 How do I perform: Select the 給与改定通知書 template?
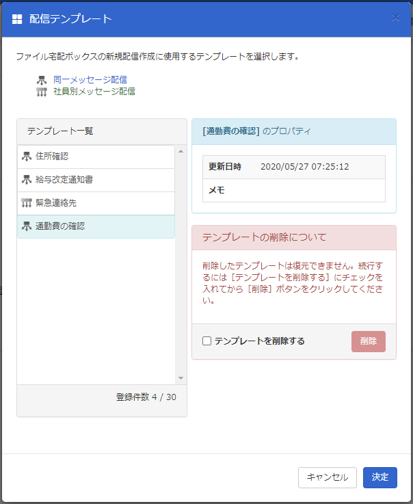96,180
